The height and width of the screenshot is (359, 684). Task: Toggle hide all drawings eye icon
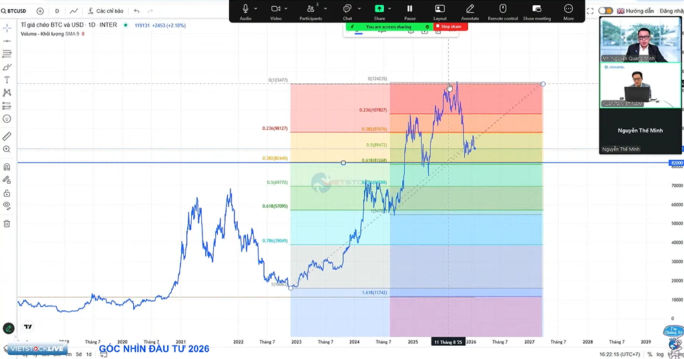pos(7,205)
